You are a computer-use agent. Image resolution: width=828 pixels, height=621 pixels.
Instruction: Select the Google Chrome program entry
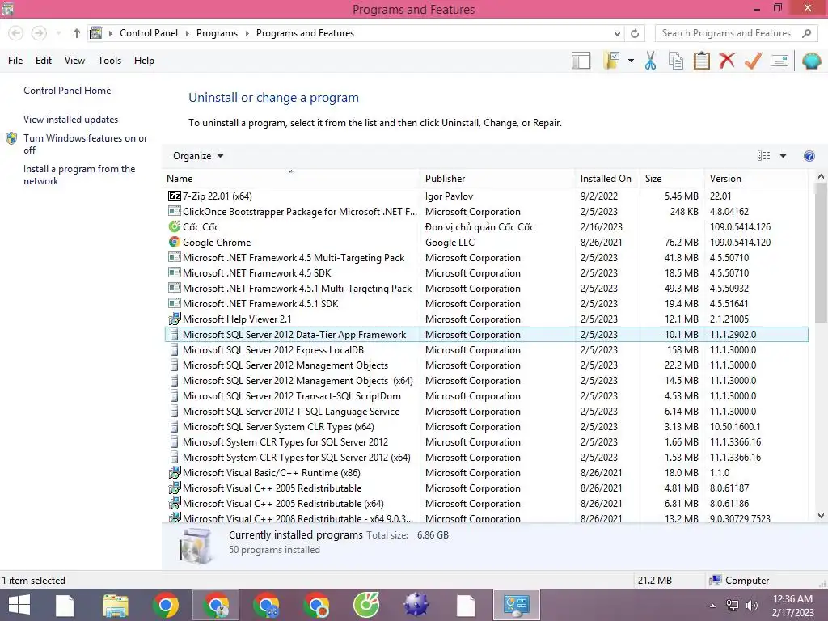coord(486,242)
